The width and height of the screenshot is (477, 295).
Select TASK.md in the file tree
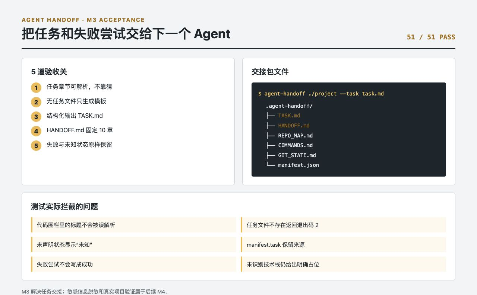289,116
